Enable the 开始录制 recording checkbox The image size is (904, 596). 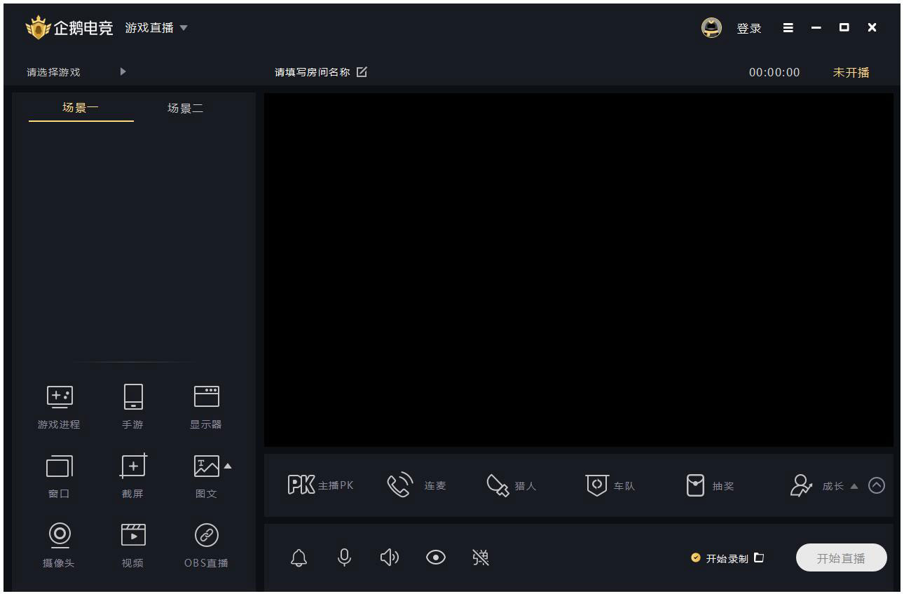pyautogui.click(x=695, y=557)
